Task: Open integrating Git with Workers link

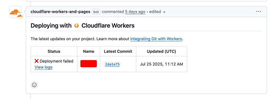Action: tap(156, 39)
